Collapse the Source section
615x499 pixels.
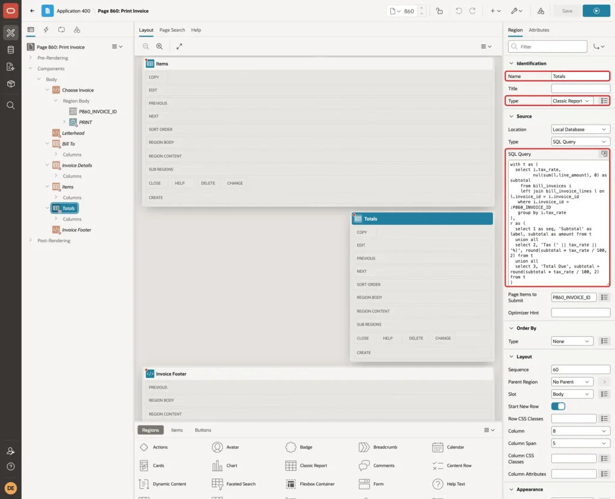coord(511,116)
